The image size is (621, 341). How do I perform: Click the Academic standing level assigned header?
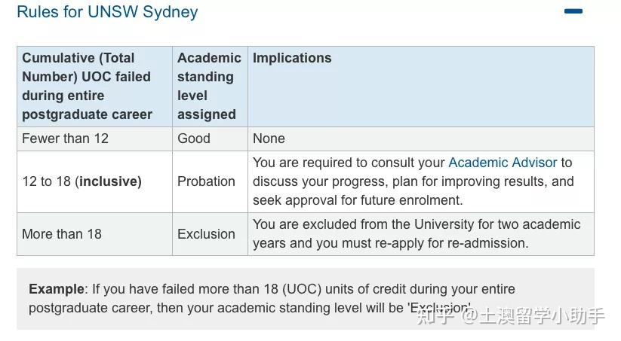209,86
